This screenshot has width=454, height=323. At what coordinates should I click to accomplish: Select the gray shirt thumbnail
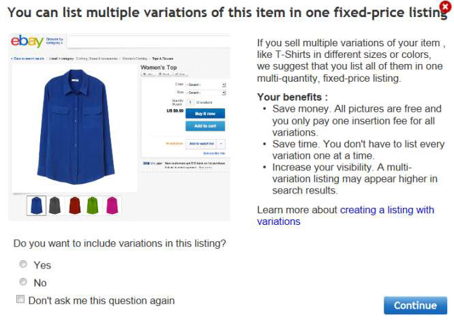(55, 205)
